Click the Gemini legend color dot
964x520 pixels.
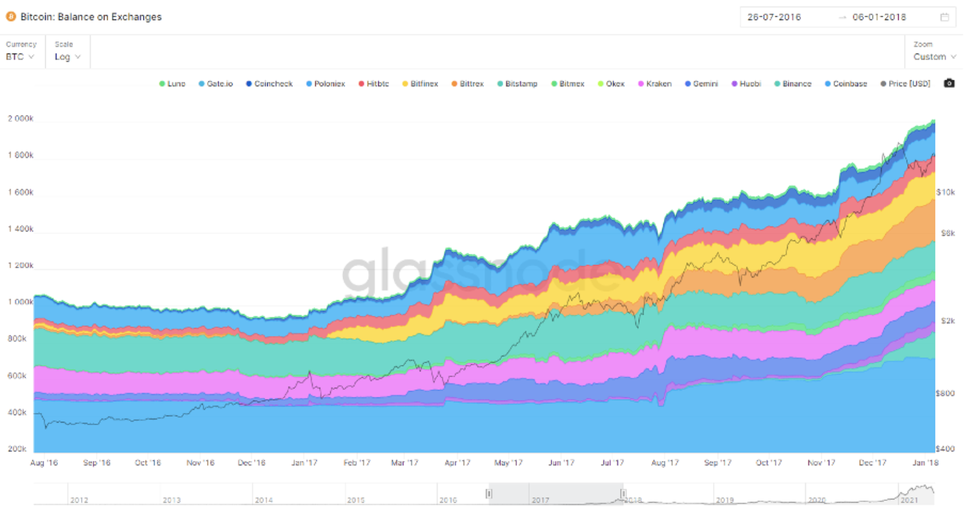click(688, 84)
